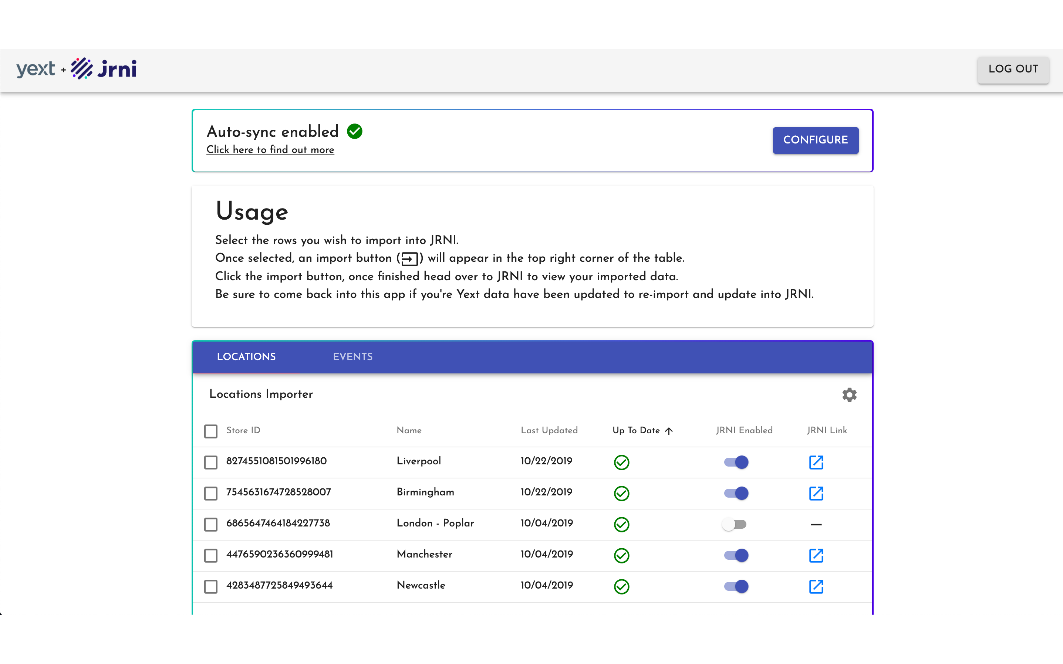Disable JRNI toggle for Liverpool

point(736,462)
